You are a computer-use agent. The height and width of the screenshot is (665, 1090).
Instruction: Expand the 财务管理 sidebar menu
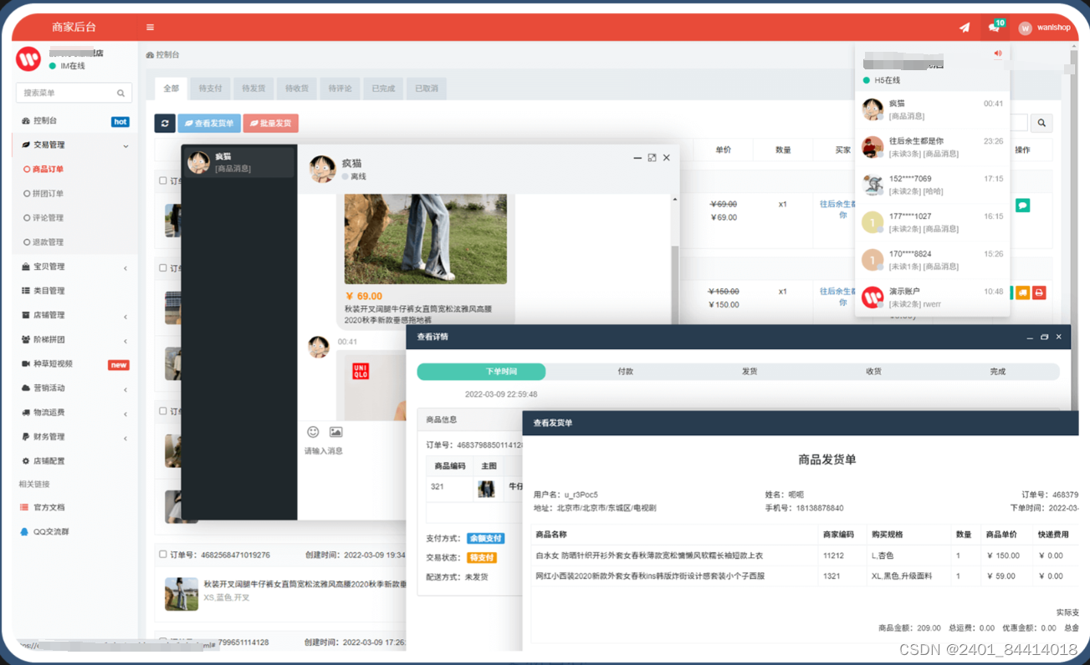pyautogui.click(x=74, y=436)
